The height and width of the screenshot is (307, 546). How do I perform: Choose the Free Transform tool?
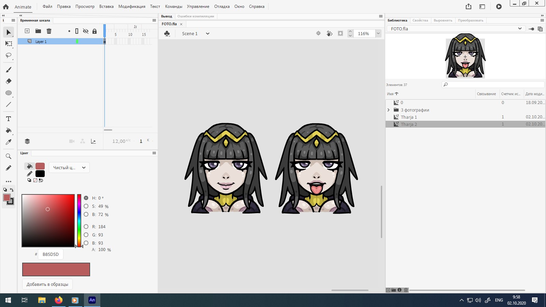[9, 44]
